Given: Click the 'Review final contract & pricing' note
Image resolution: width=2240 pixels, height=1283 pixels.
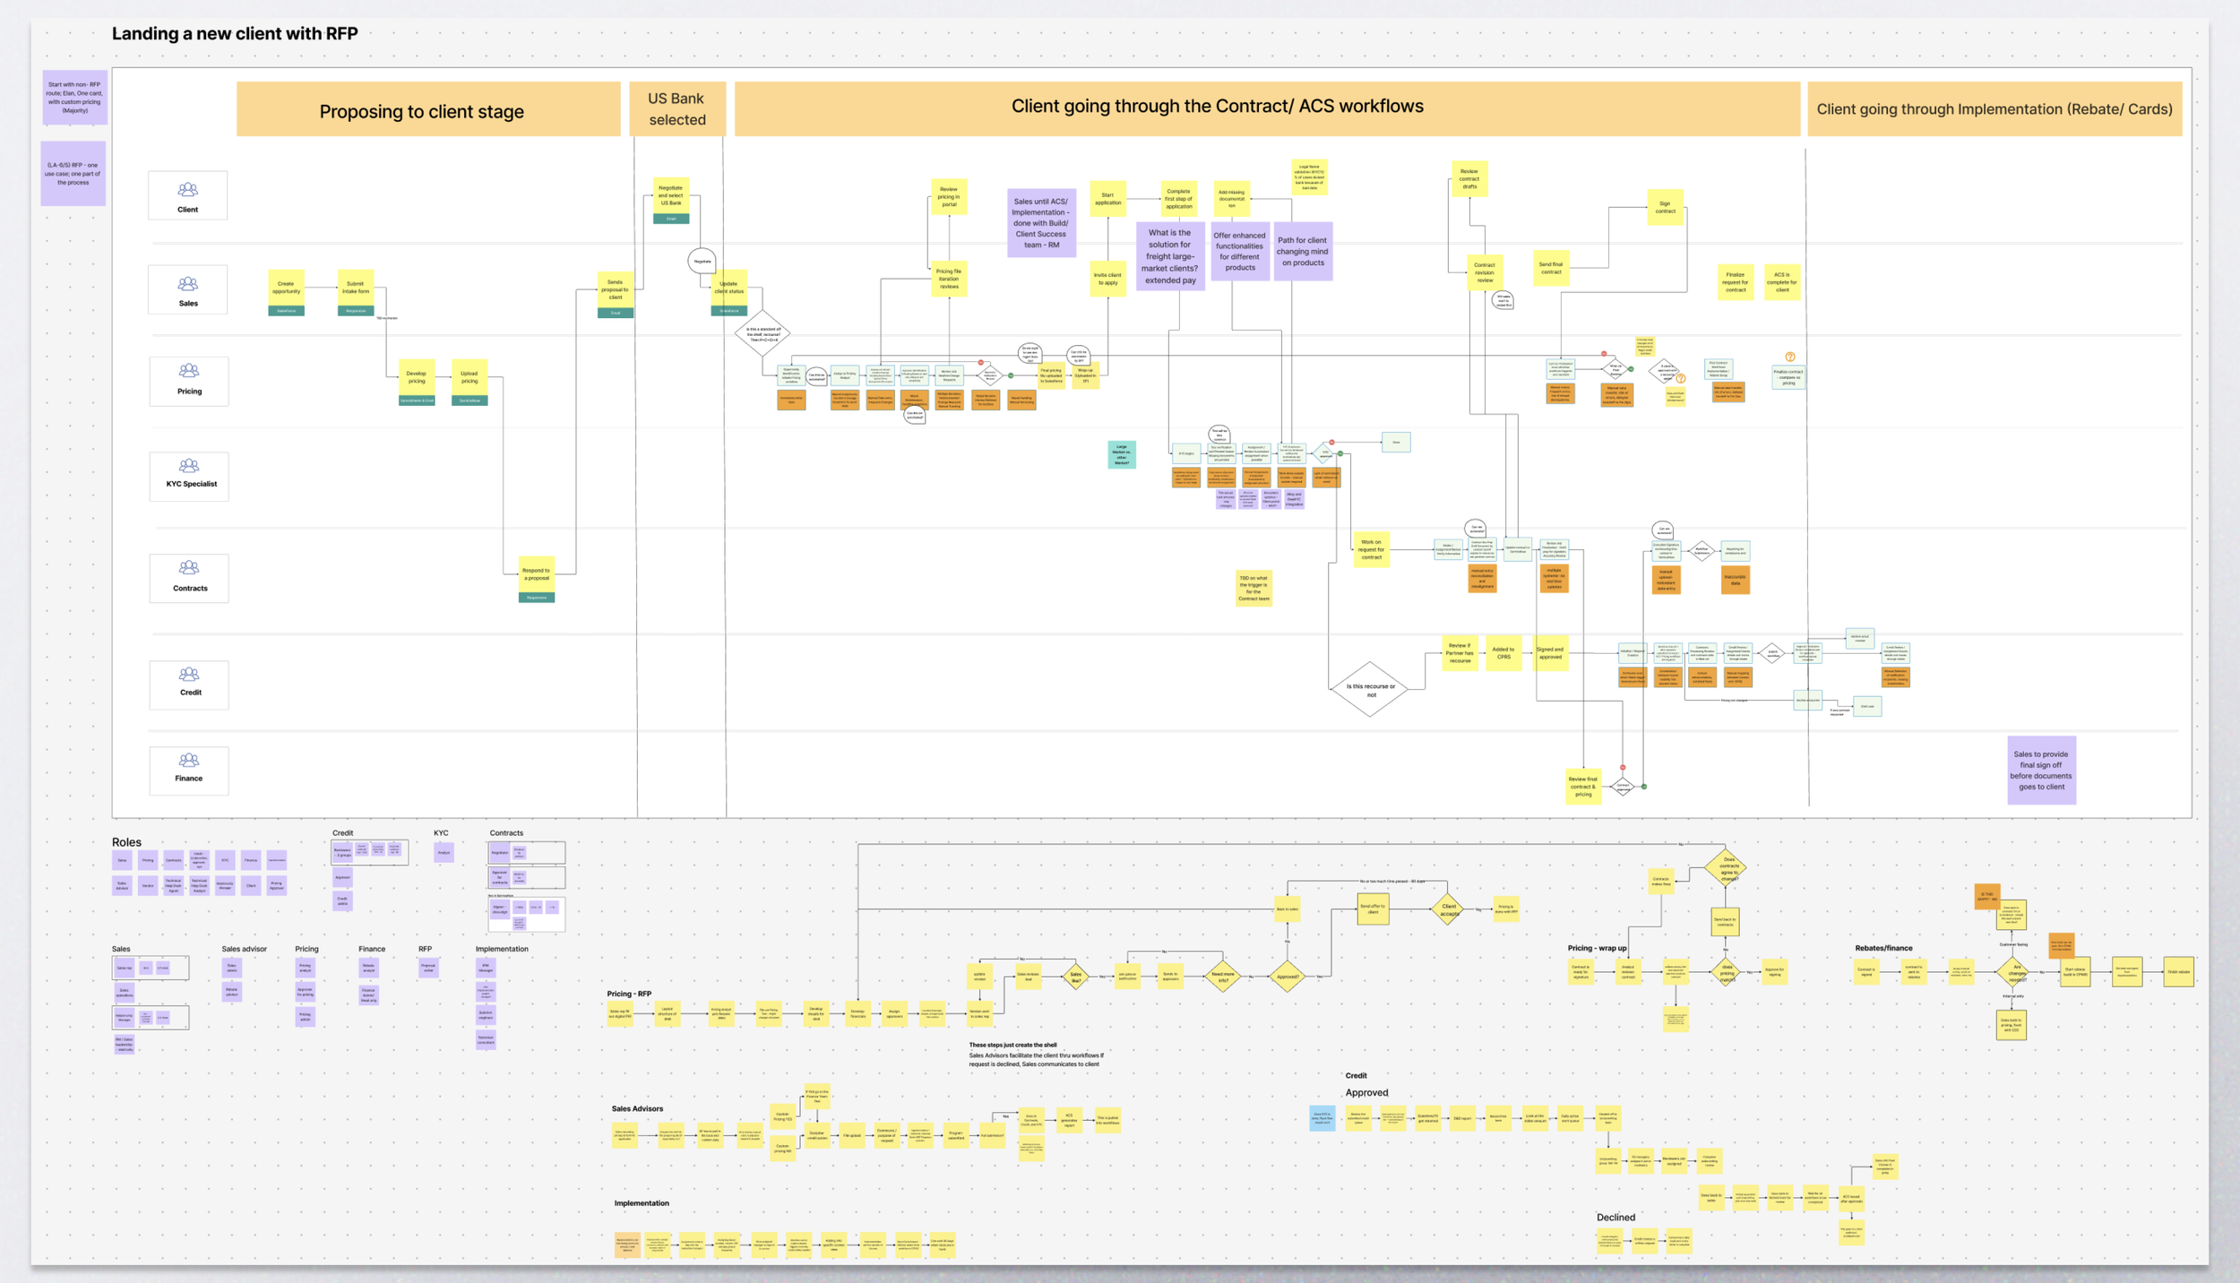Looking at the screenshot, I should pos(1583,786).
